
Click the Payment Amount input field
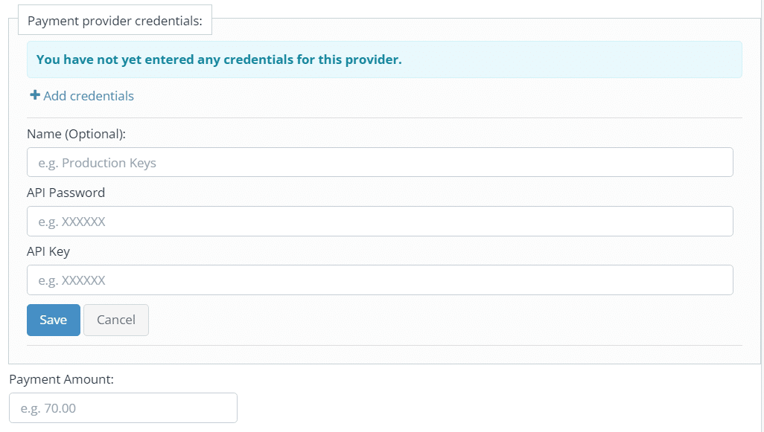point(124,408)
